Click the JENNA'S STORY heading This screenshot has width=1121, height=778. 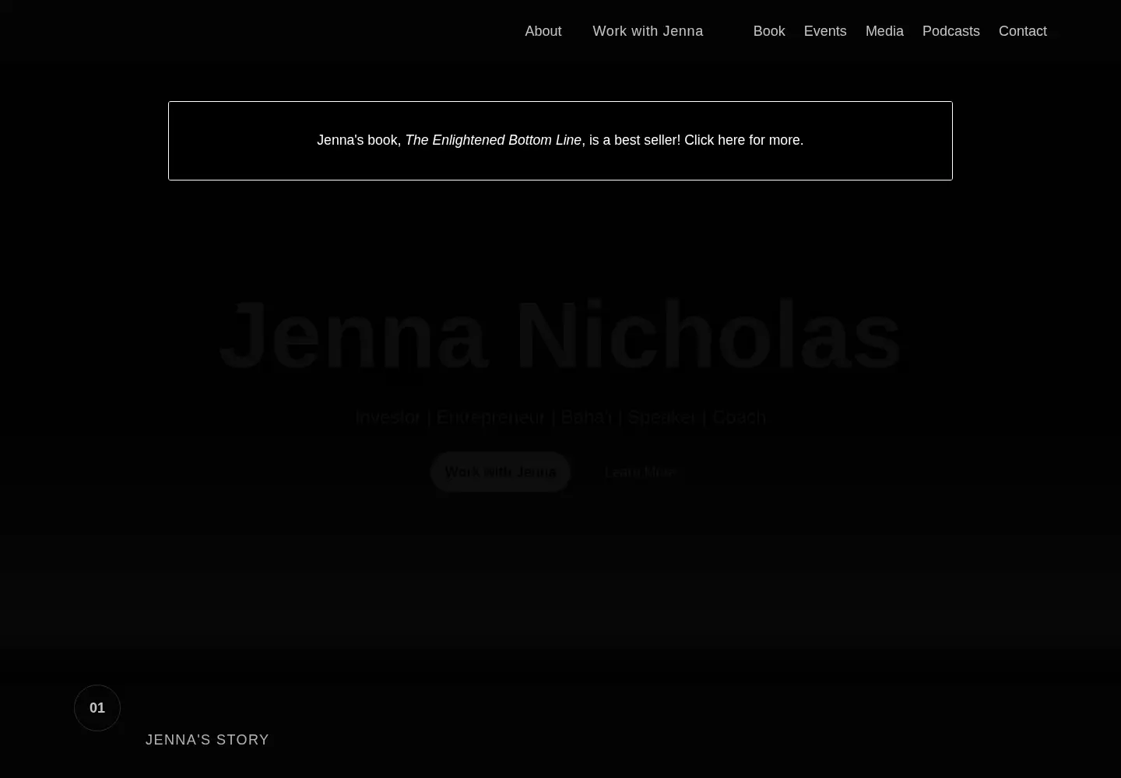(x=207, y=740)
